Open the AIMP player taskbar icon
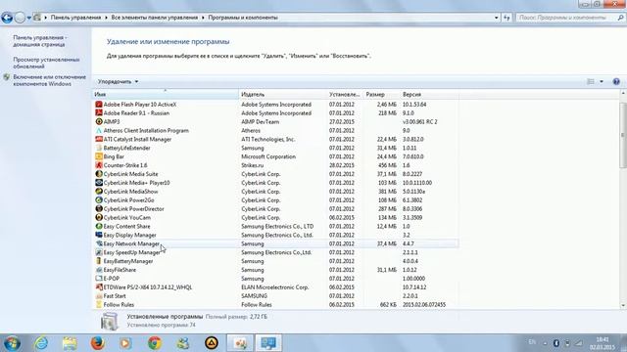The height and width of the screenshot is (352, 627). [212, 343]
